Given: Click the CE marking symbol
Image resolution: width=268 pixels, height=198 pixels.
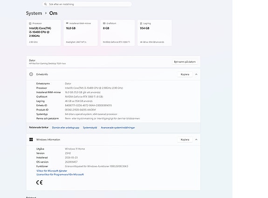Looking at the screenshot, I should click(39, 183).
